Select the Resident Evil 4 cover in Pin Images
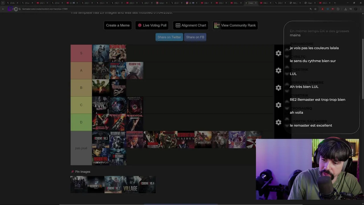 [x=147, y=184]
